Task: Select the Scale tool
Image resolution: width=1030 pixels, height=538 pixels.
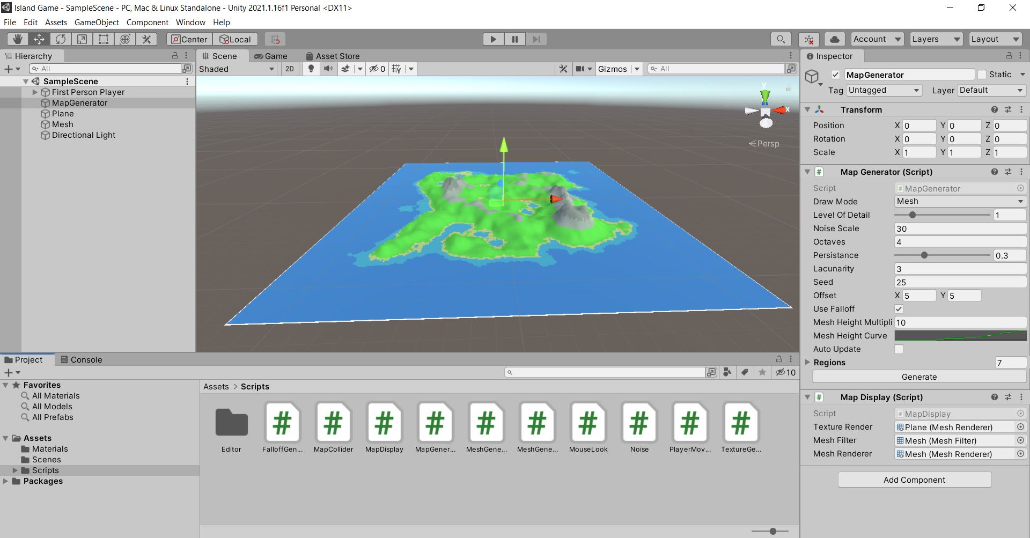Action: tap(82, 39)
